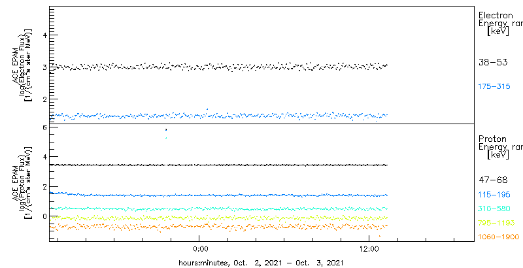Click tick label 4 on electron flux axis
Viewport: 523px width, 268px height.
pyautogui.click(x=45, y=35)
